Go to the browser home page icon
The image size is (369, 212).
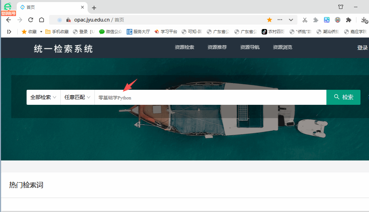click(42, 20)
